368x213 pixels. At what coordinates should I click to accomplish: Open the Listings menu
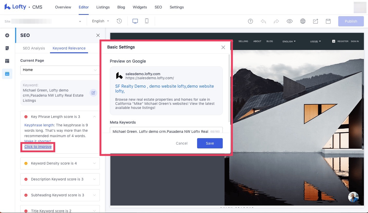(x=103, y=7)
